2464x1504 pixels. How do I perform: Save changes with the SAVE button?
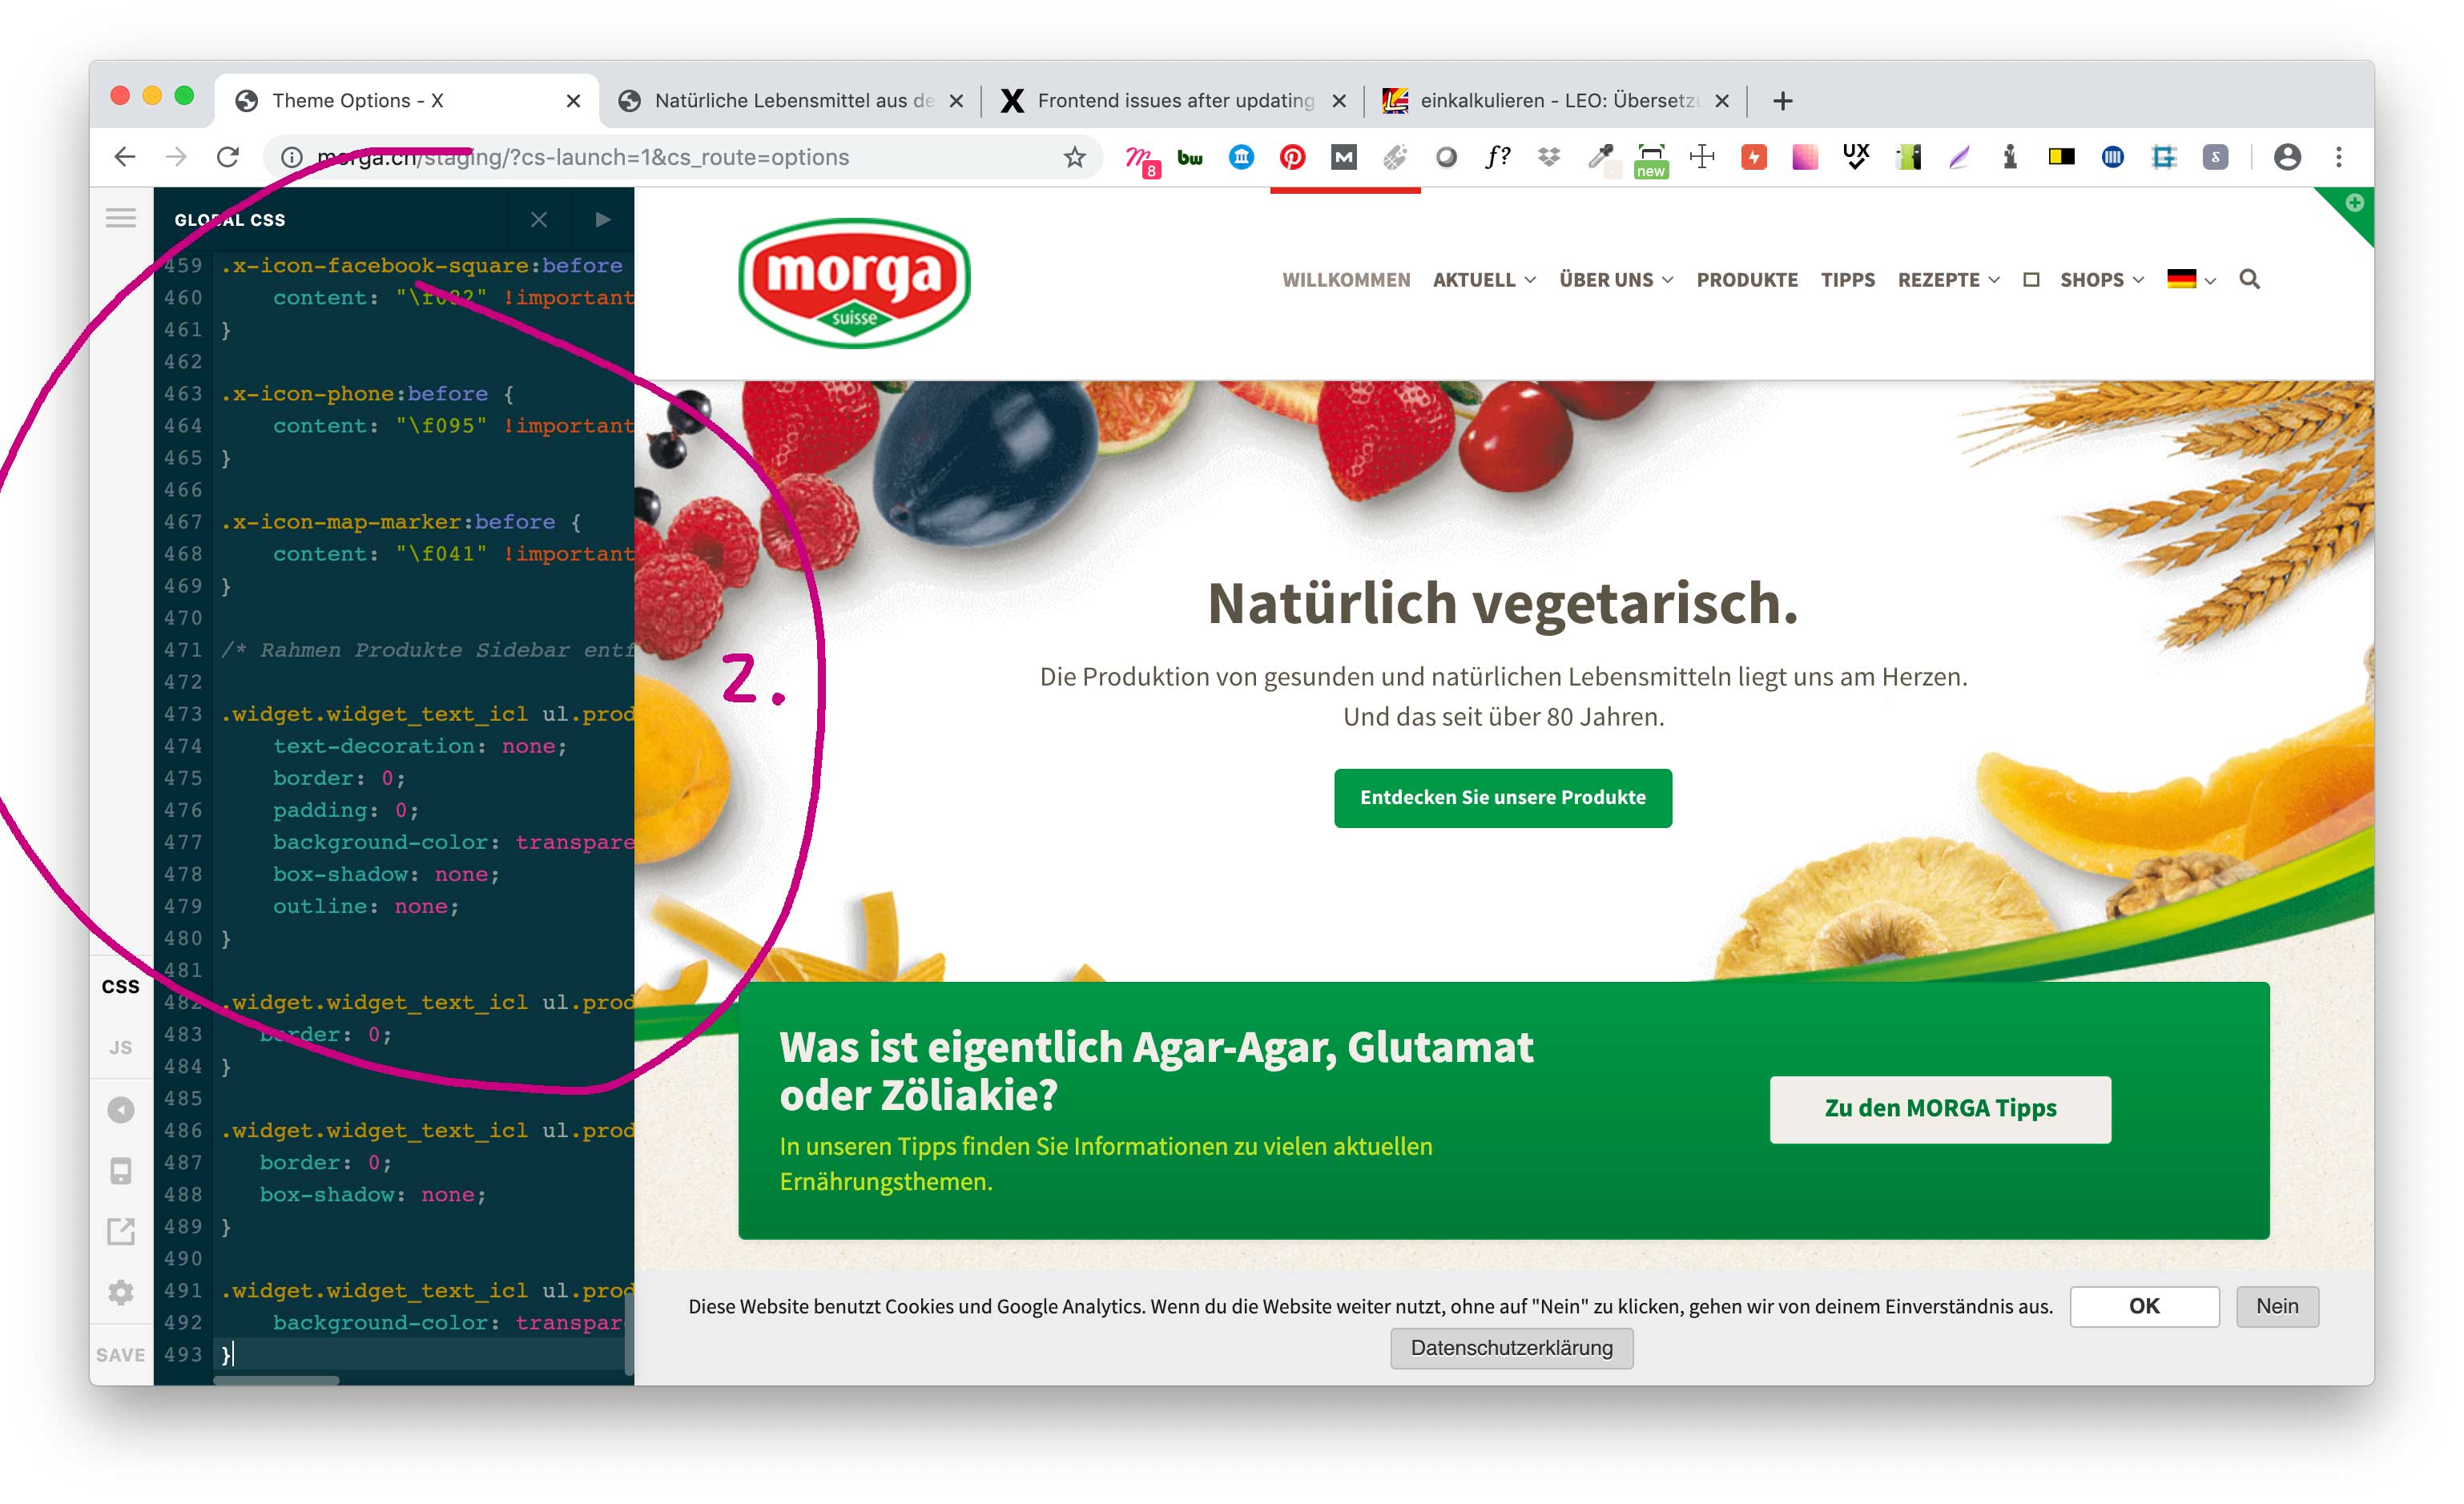pyautogui.click(x=120, y=1354)
